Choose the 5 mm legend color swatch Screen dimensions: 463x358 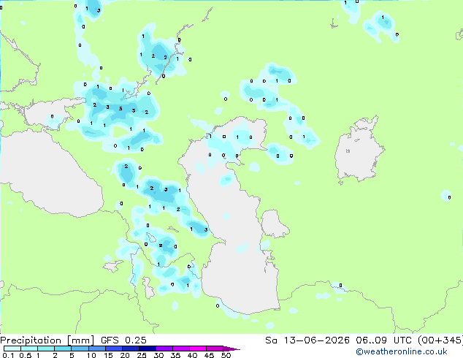(80, 349)
